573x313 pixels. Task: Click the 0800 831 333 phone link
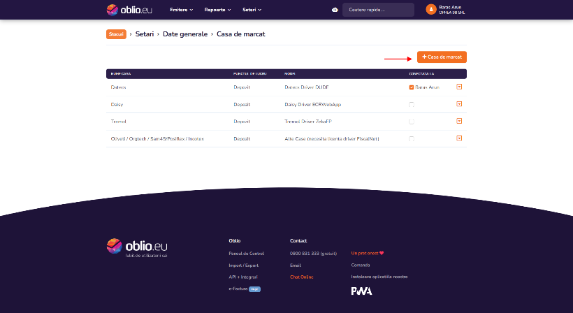pyautogui.click(x=313, y=254)
